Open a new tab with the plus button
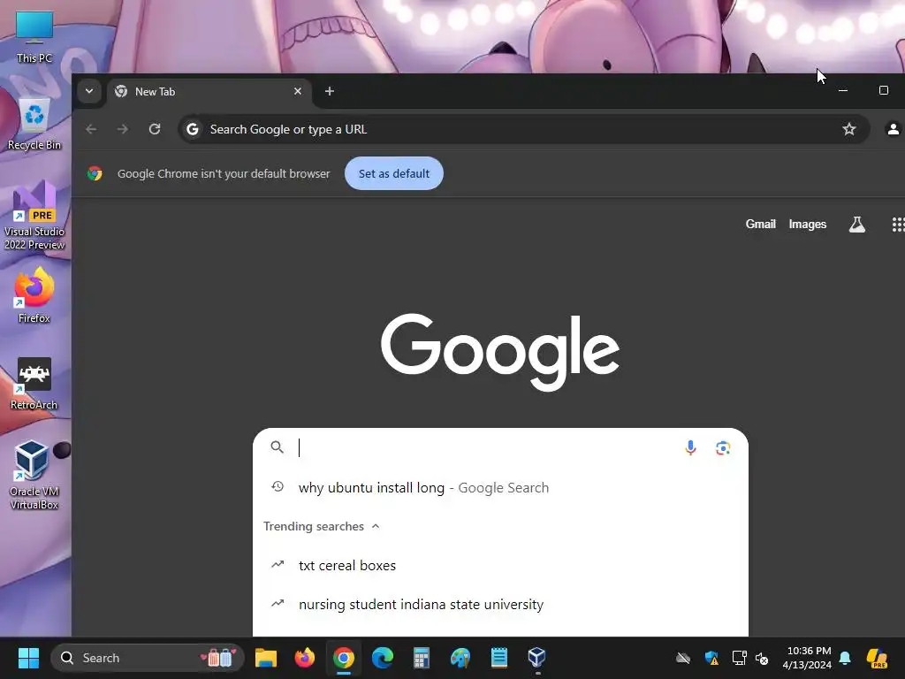Screen dimensions: 905x679 (x=330, y=91)
